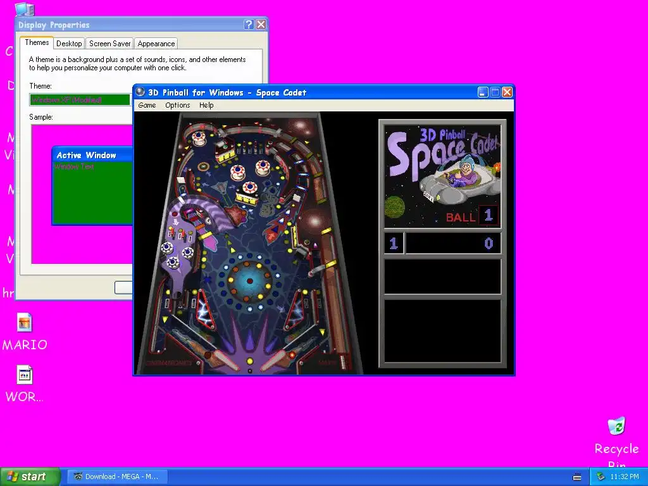This screenshot has height=486, width=648.
Task: Close the Display Properties dialog
Action: tap(261, 25)
